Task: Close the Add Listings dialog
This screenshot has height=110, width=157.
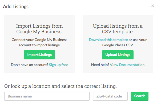Action: tap(152, 6)
